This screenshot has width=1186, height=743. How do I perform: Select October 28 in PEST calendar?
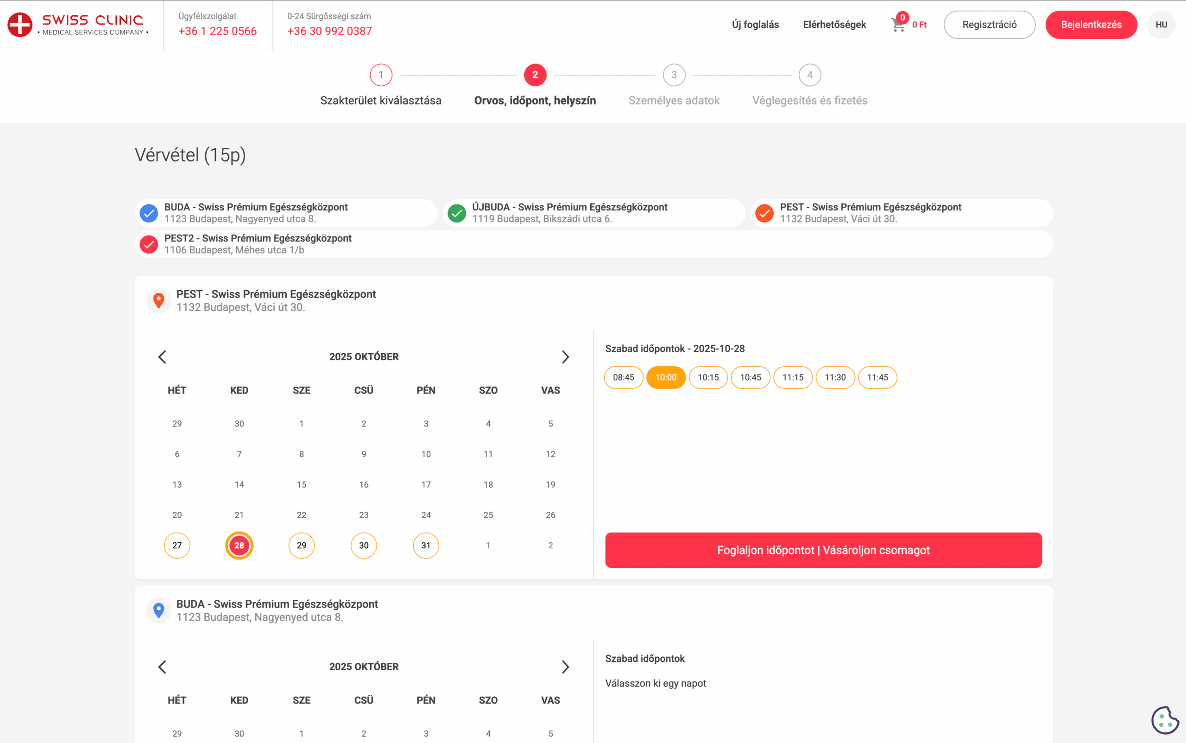239,546
